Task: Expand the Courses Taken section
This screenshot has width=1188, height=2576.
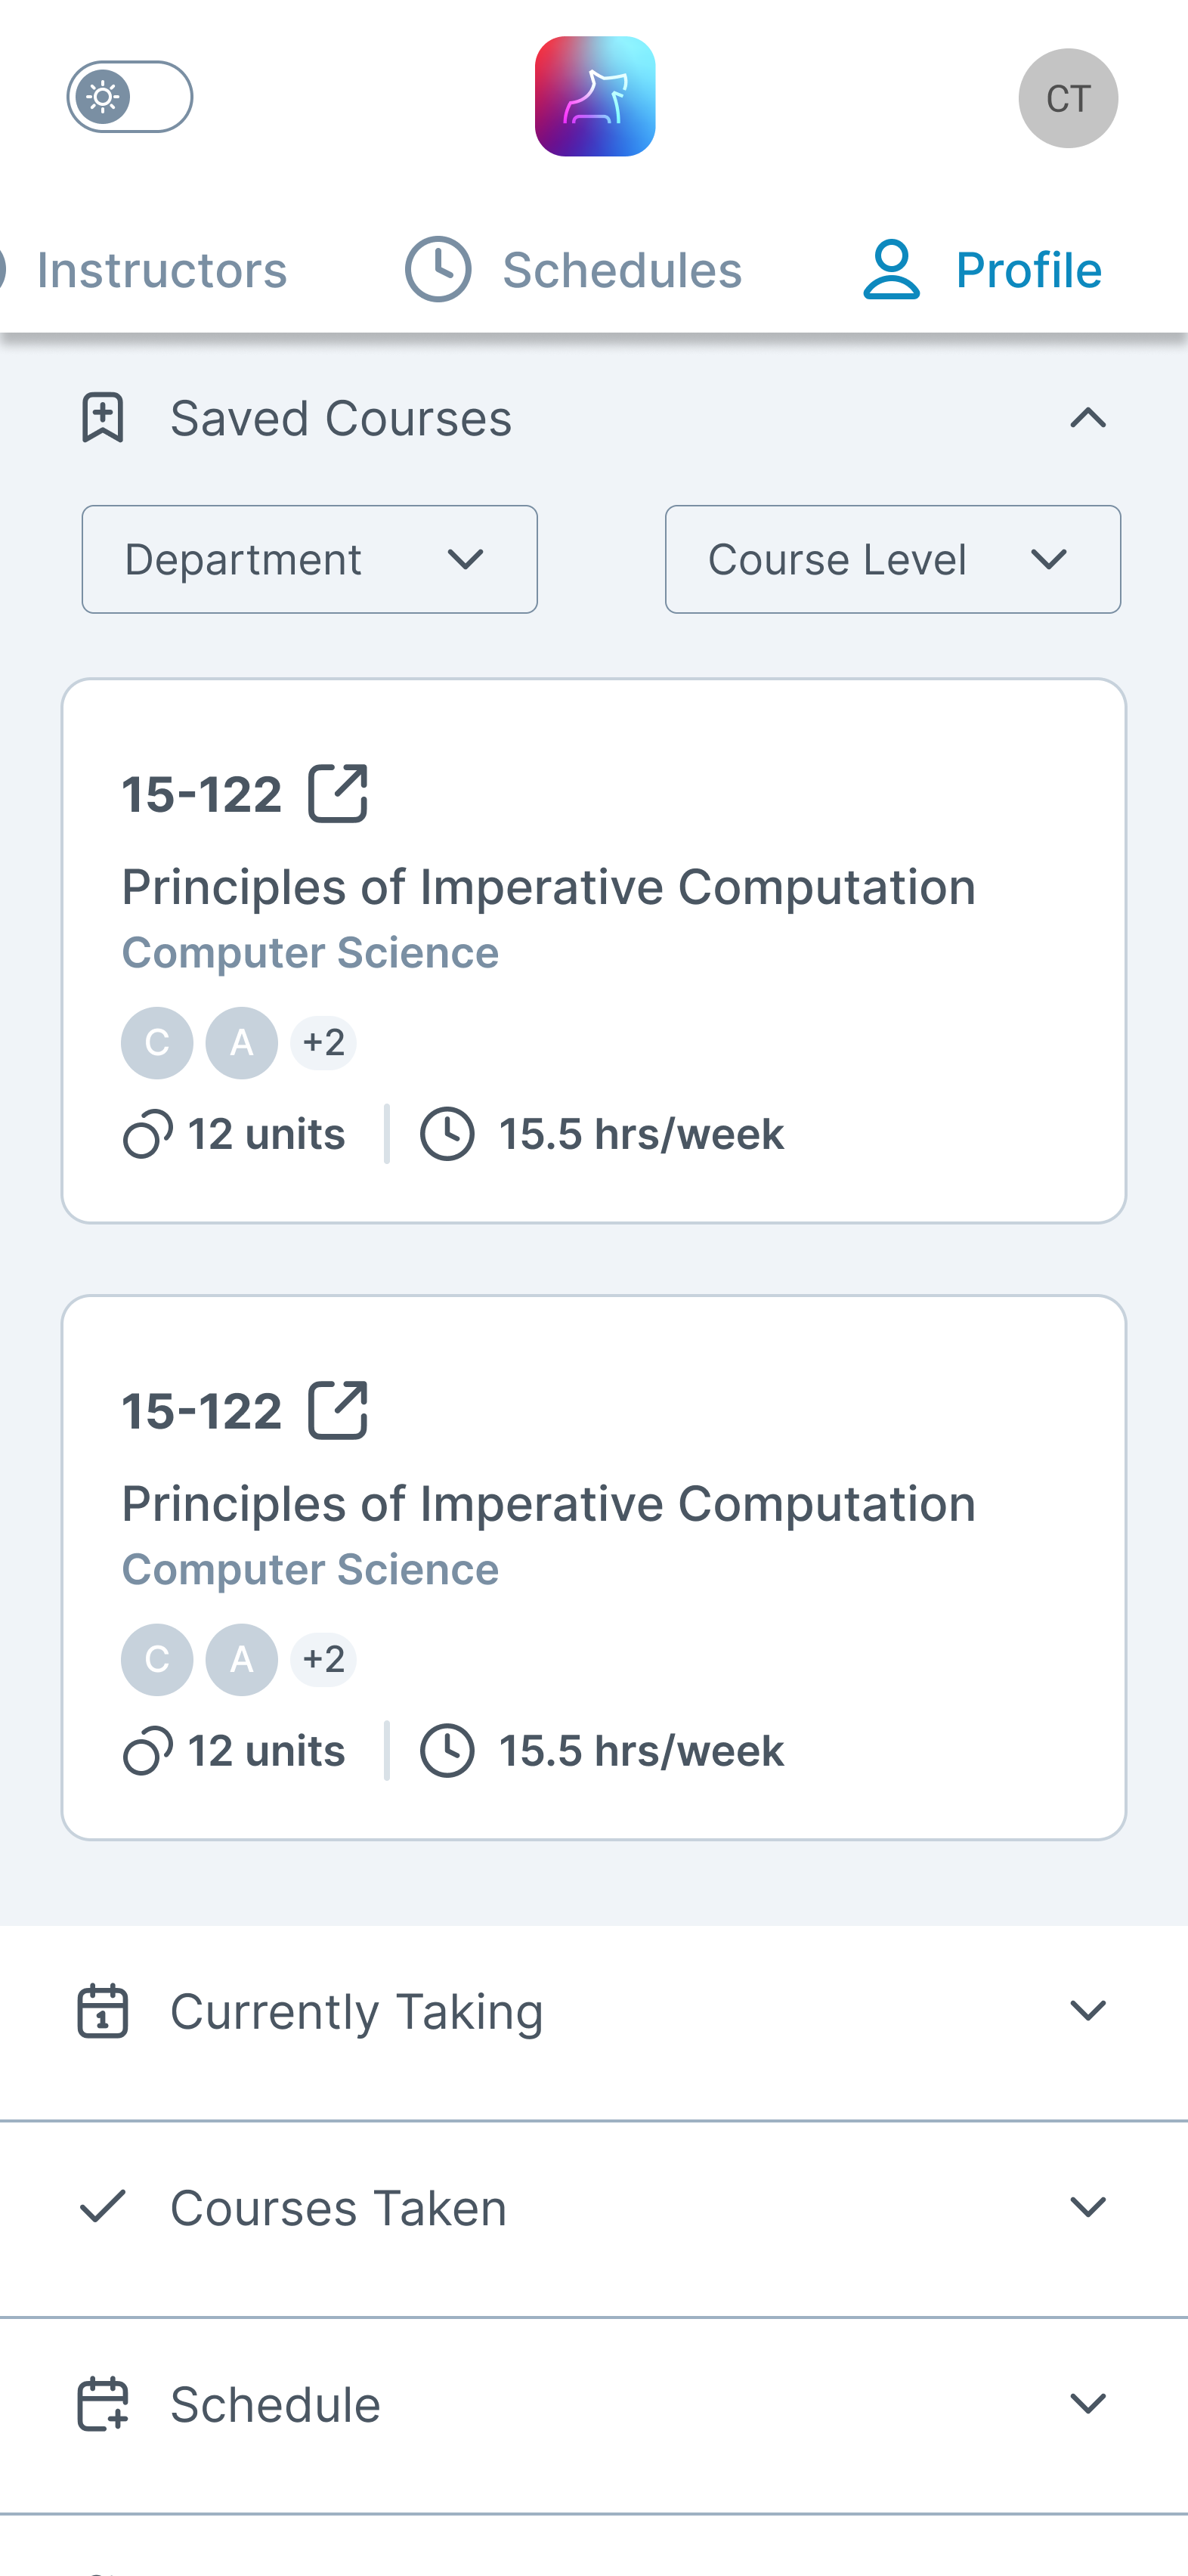Action: click(x=1087, y=2207)
